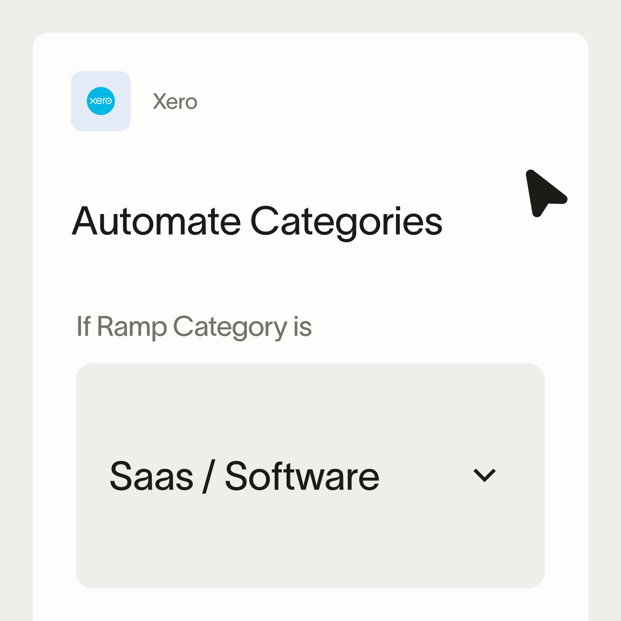
Task: Click the word "Category" in the condition label
Action: tap(230, 327)
